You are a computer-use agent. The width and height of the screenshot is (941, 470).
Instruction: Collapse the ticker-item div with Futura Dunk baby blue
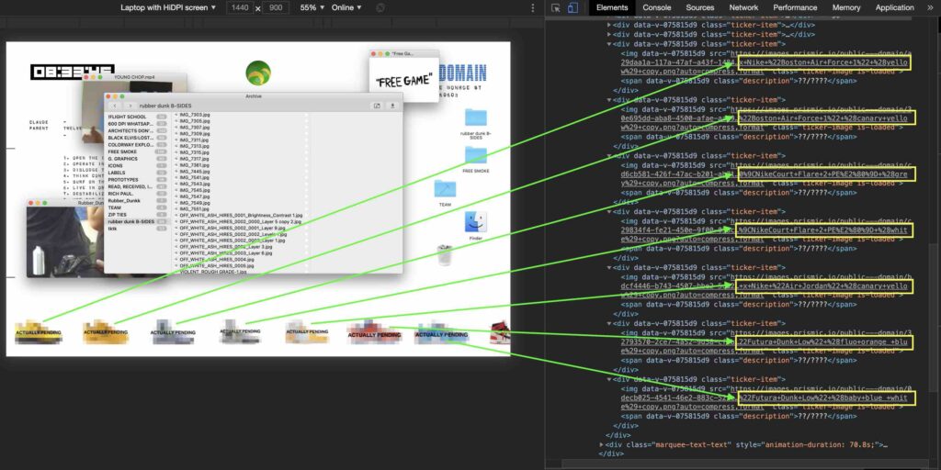[x=610, y=379]
